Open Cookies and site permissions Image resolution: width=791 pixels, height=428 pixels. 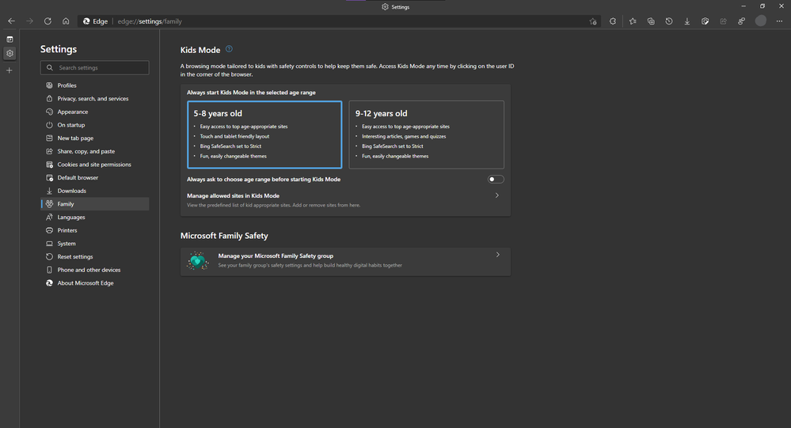[x=95, y=165]
